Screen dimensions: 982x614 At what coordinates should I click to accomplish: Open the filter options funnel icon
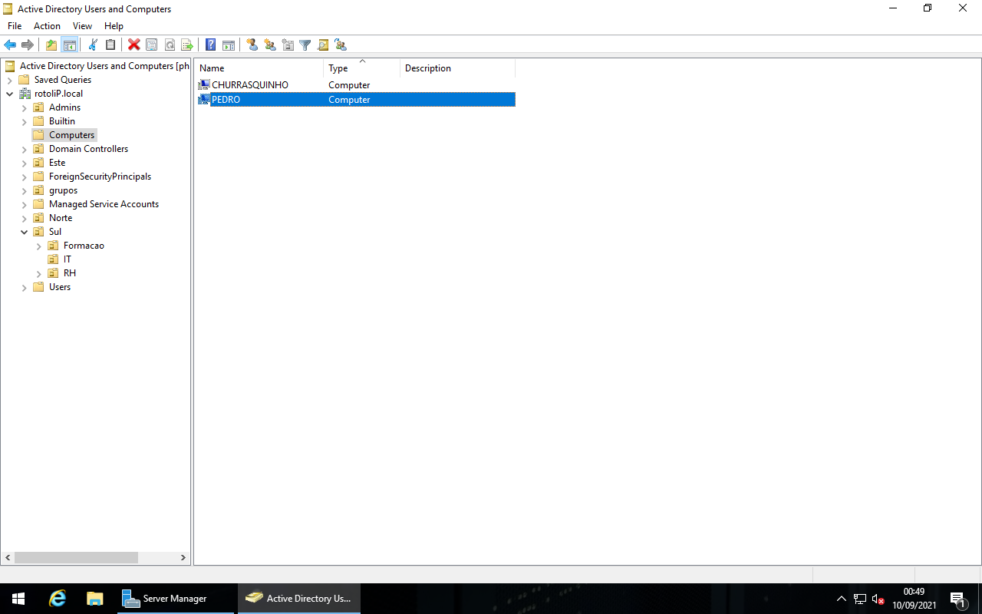pos(305,45)
